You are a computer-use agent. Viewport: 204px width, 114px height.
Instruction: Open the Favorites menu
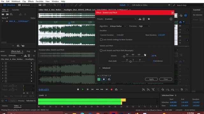40,1
